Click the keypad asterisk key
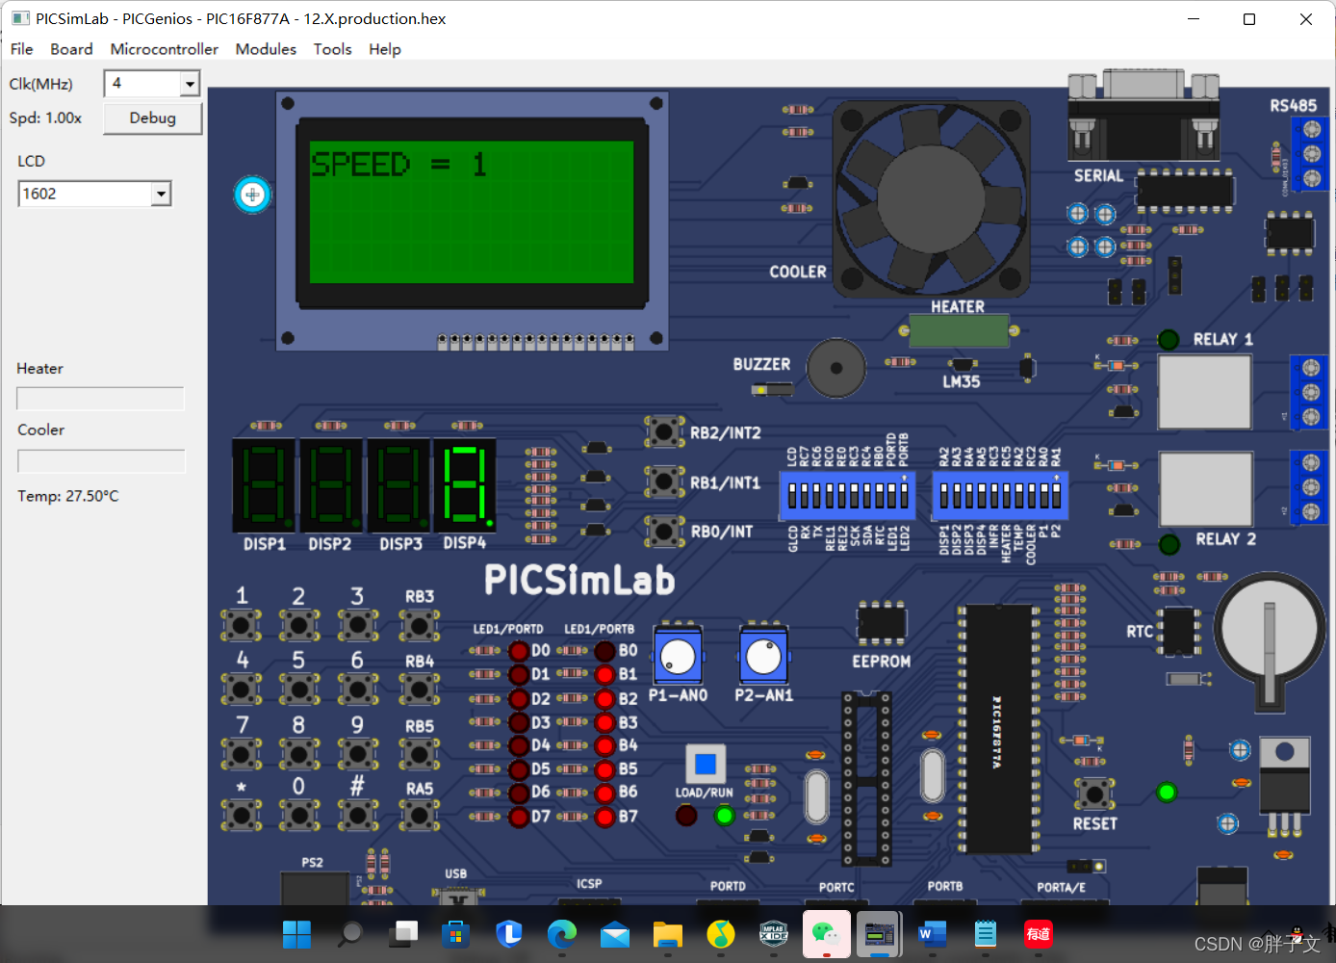 pyautogui.click(x=242, y=816)
